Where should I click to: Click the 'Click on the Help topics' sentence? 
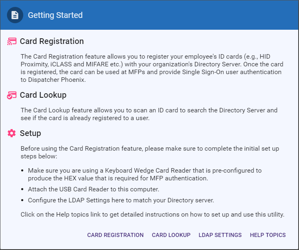pyautogui.click(x=153, y=215)
